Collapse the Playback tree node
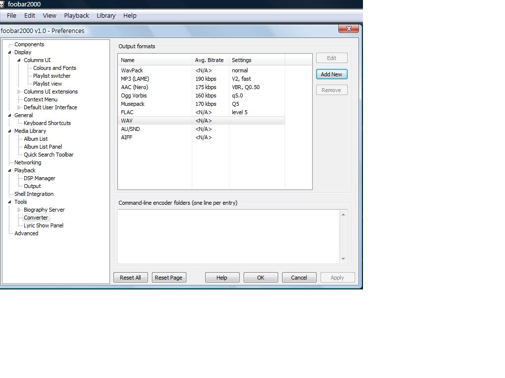 [9, 170]
